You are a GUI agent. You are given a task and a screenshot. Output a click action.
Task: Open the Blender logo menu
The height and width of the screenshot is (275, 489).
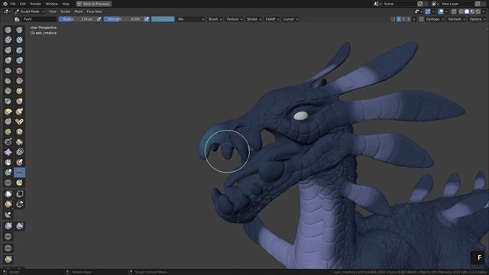coord(5,4)
